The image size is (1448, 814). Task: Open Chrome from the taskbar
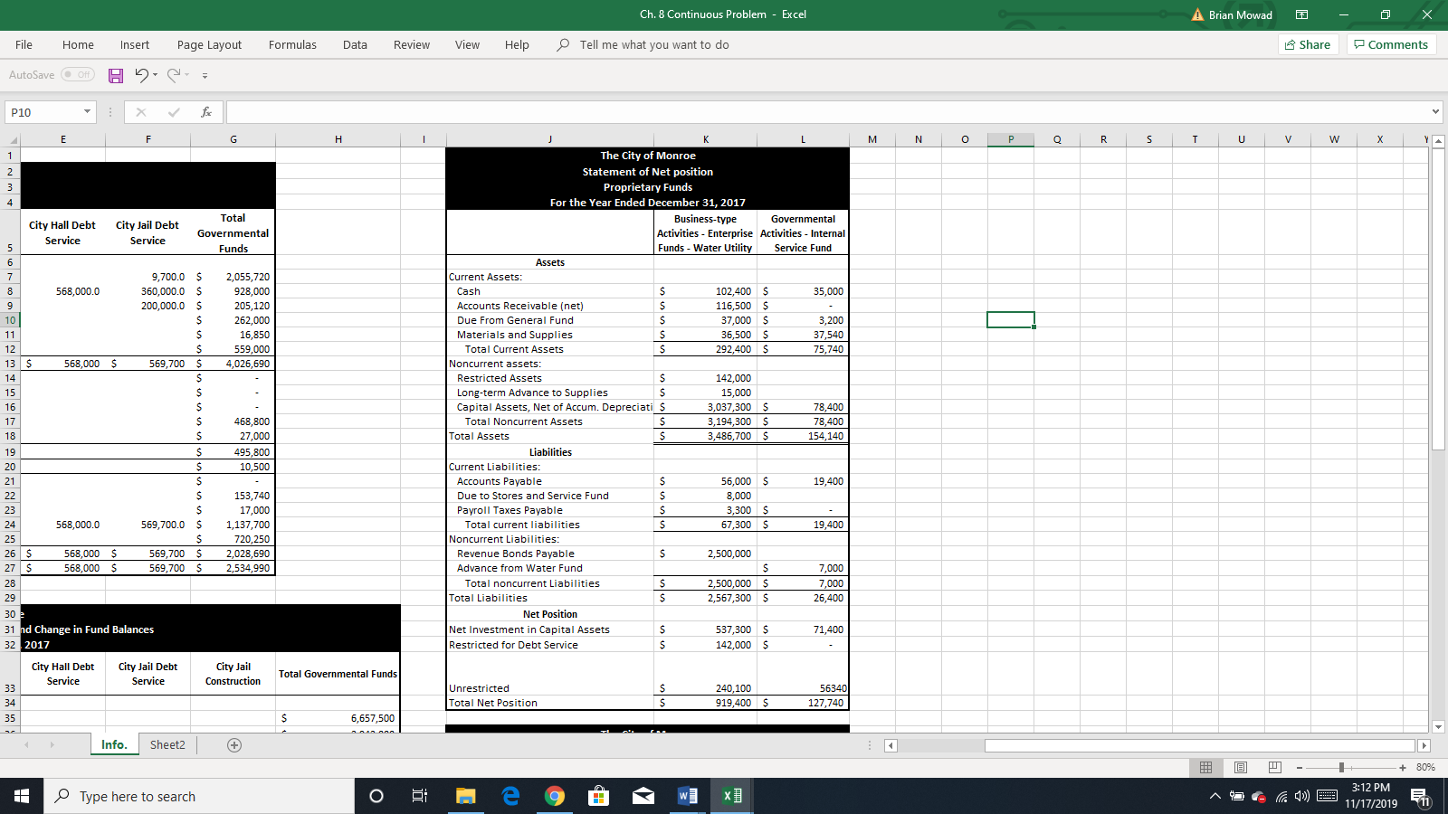coord(554,796)
